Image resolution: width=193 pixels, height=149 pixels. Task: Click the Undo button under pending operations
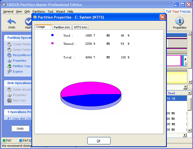click(20, 129)
